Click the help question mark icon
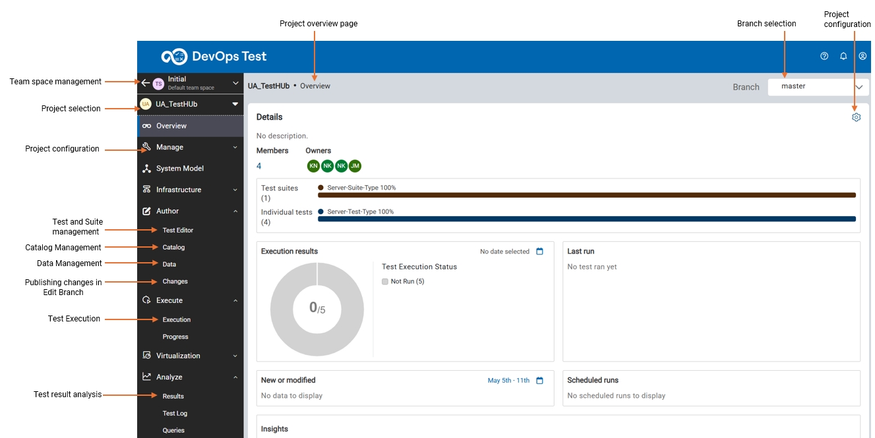This screenshot has height=438, width=875. pos(824,57)
